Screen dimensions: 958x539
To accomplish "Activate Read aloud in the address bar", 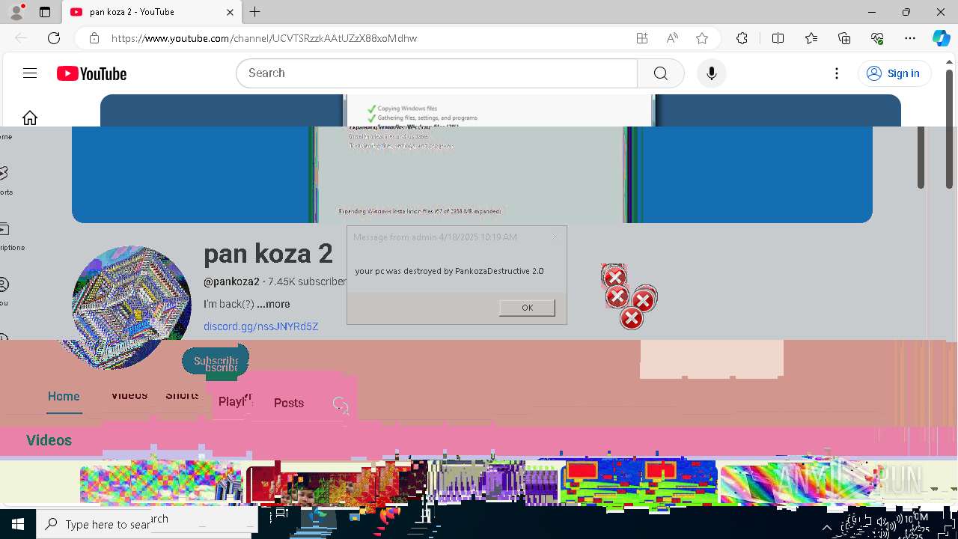I will click(672, 38).
